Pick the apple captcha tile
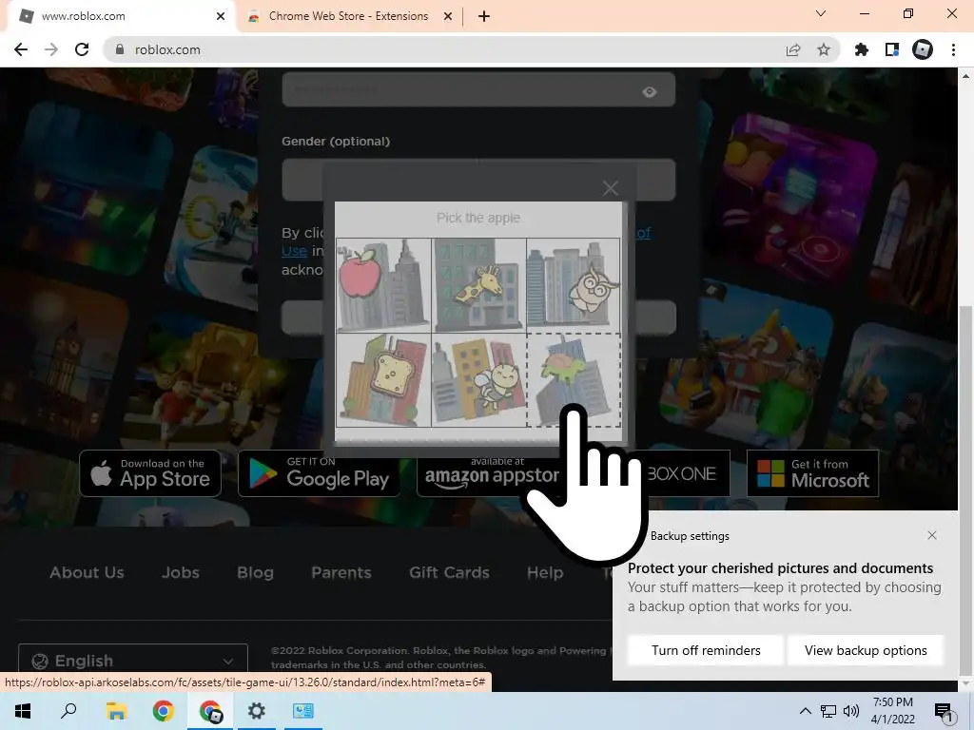This screenshot has width=974, height=730. 383,285
